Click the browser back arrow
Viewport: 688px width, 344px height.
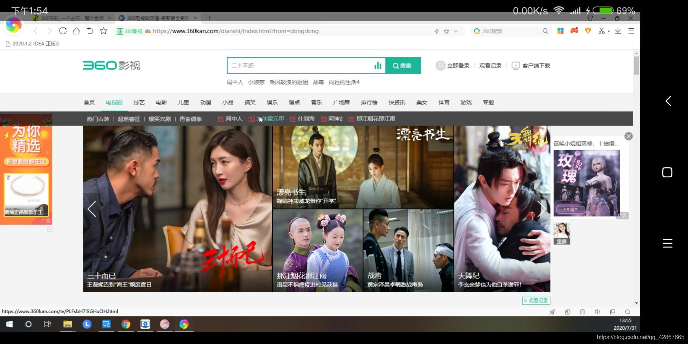(x=35, y=31)
